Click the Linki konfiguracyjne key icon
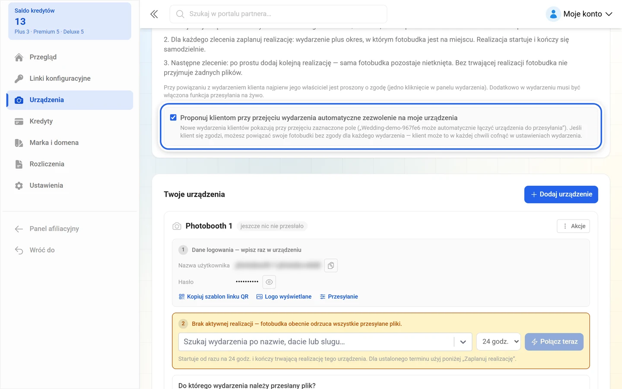This screenshot has height=389, width=622. click(x=19, y=79)
